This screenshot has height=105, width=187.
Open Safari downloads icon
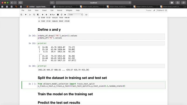click(x=172, y=3)
